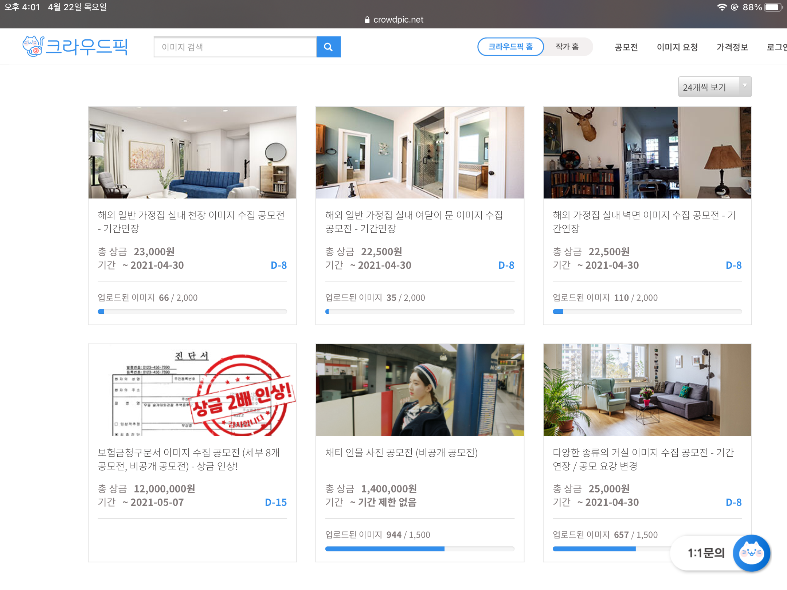This screenshot has height=590, width=787.
Task: Tap the lock icon beside crowdpic.net
Action: (x=367, y=20)
